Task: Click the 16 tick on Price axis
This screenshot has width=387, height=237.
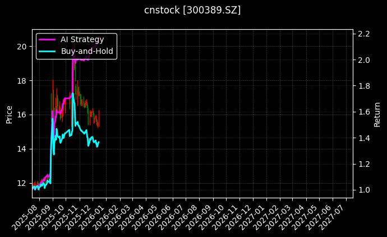Action: coord(21,115)
